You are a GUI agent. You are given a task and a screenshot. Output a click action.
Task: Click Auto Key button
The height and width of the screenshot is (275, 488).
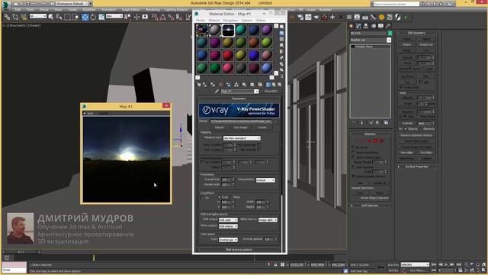coord(393,265)
